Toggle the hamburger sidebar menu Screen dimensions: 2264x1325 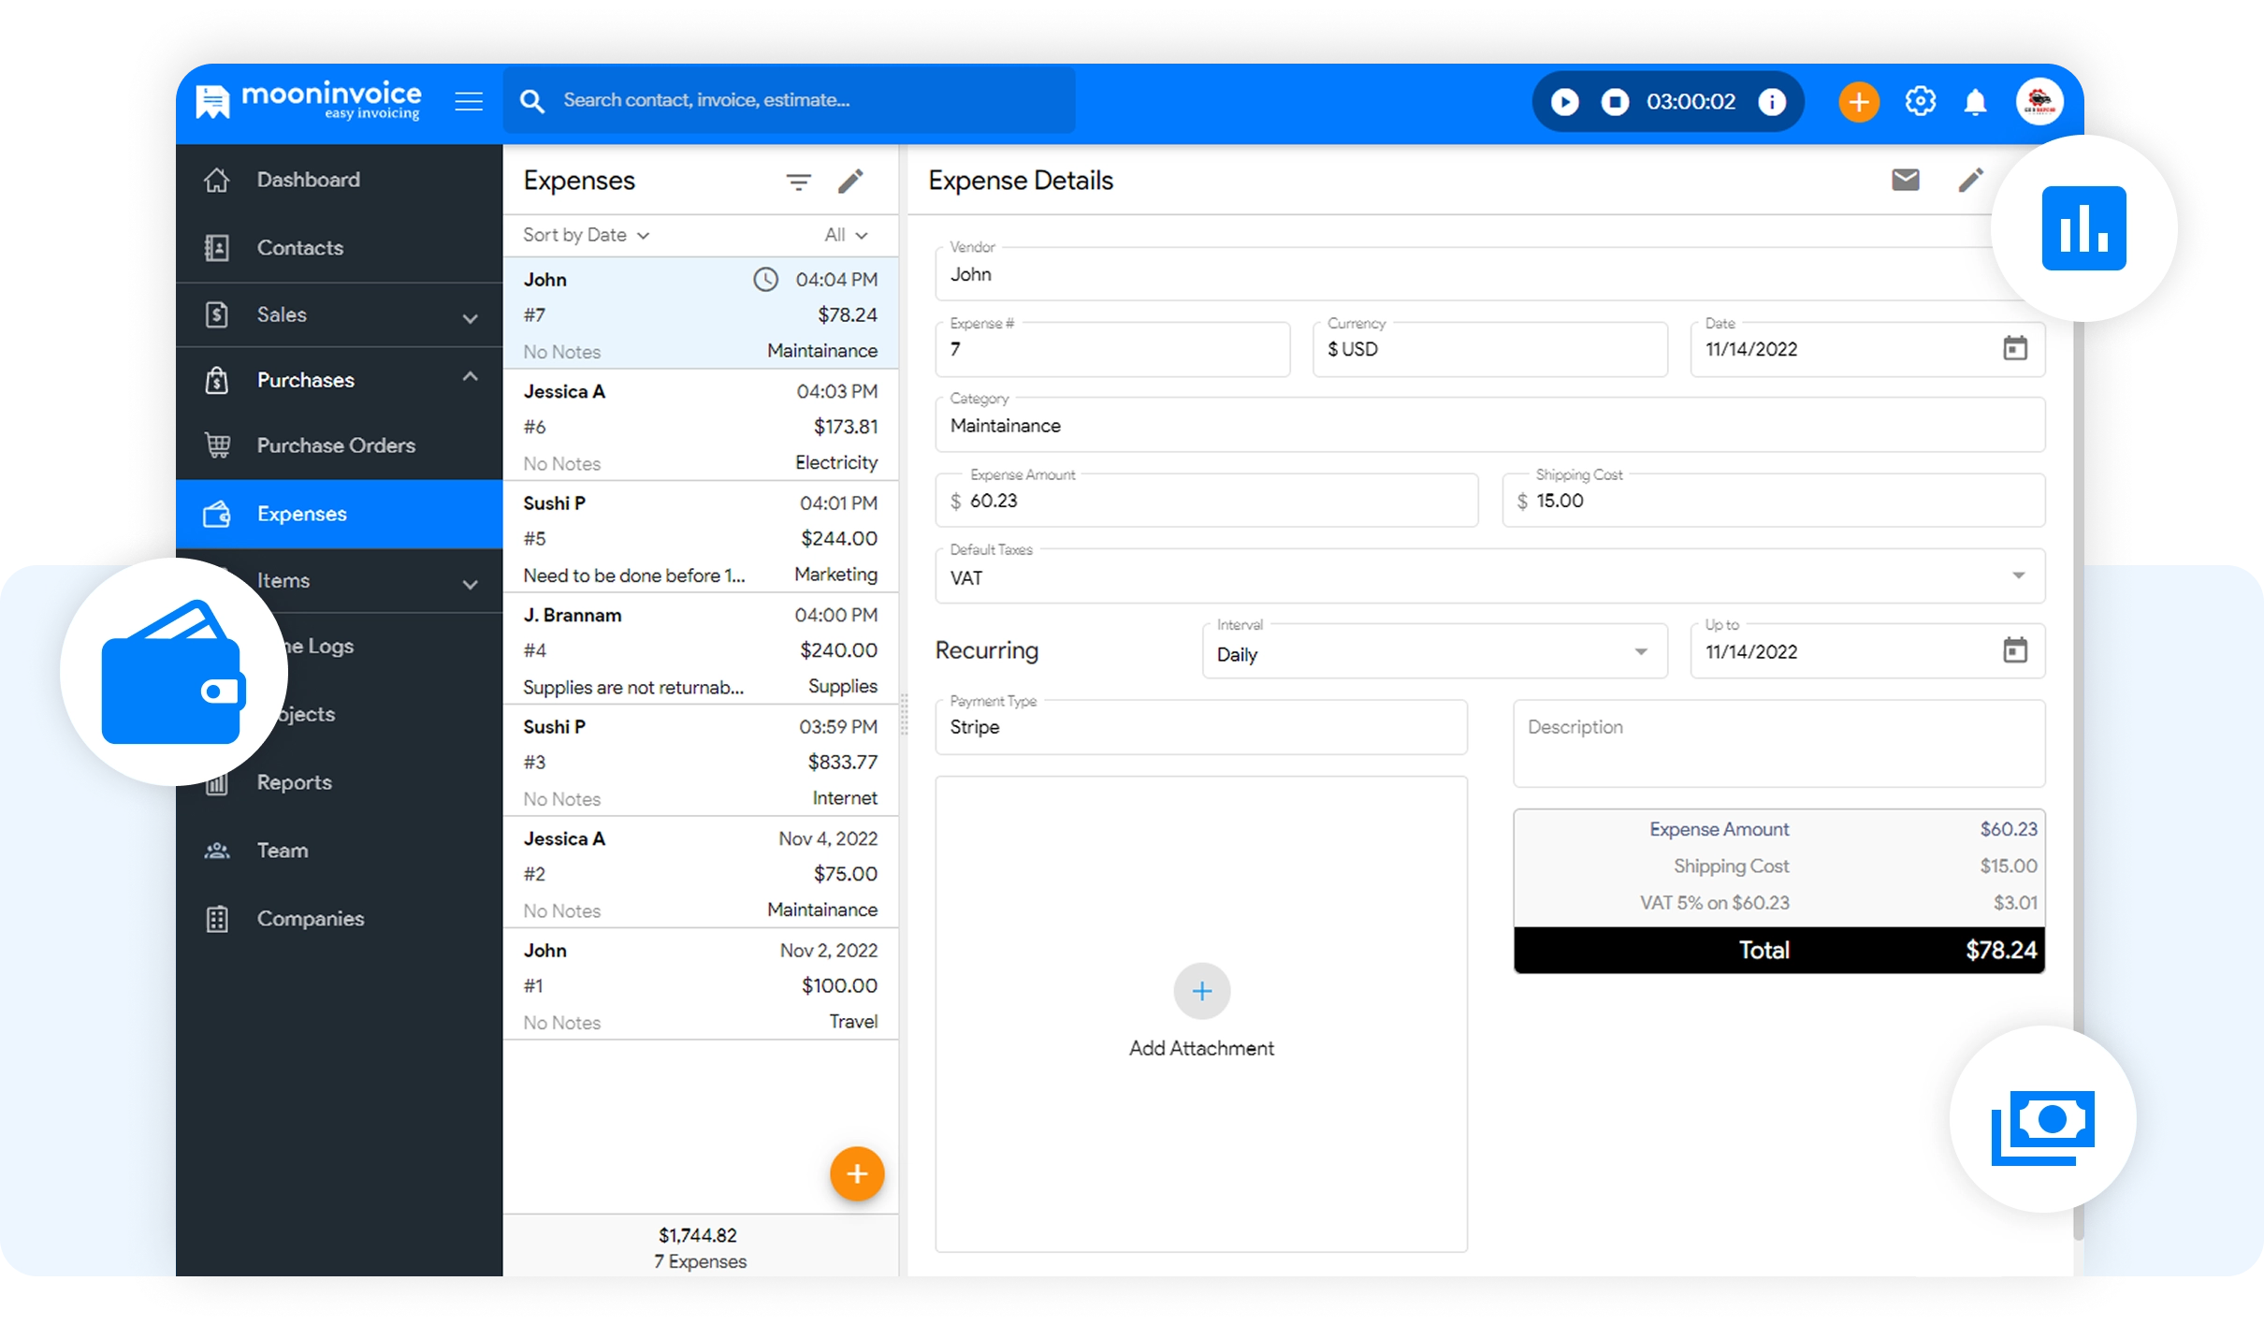(469, 101)
